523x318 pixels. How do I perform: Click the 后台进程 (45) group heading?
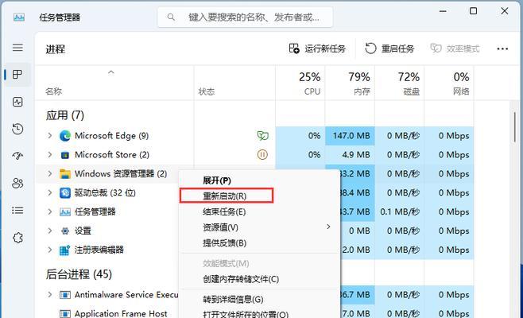(x=79, y=274)
